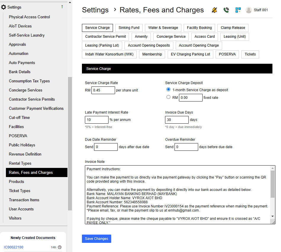Image resolution: width=281 pixels, height=252 pixels.
Task: Click the Late Payment Interest Rate field
Action: pyautogui.click(x=97, y=120)
